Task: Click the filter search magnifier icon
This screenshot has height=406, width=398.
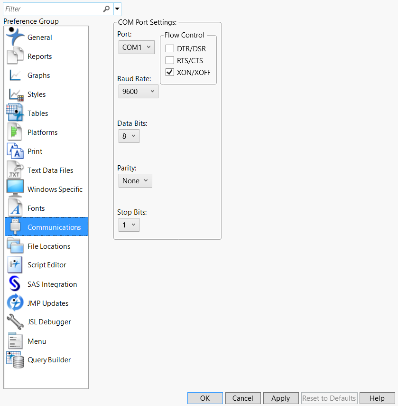Action: click(x=106, y=9)
